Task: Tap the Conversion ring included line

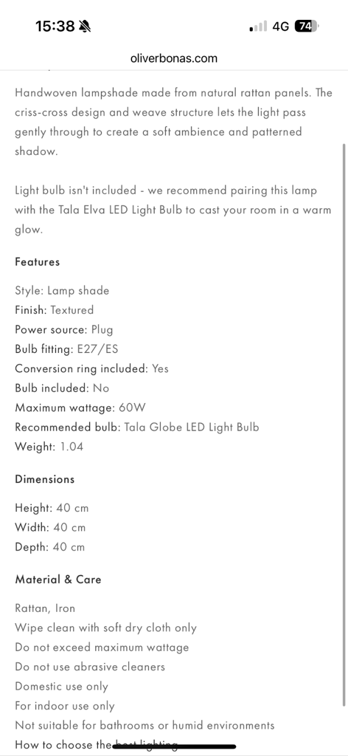Action: [x=92, y=369]
